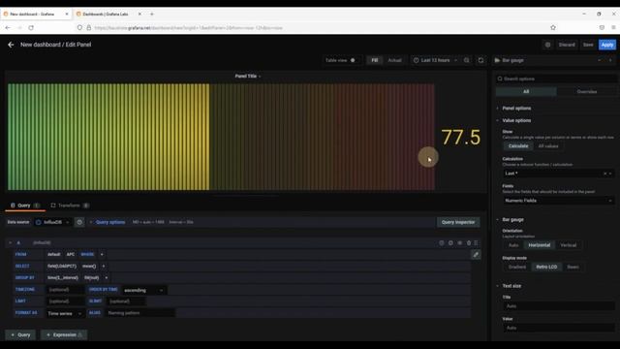Image resolution: width=620 pixels, height=349 pixels.
Task: Add a GROUP BY clause with the plus icon
Action: (x=107, y=278)
